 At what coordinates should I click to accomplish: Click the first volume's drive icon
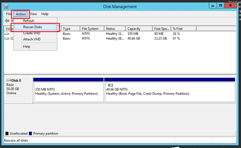click(7, 34)
